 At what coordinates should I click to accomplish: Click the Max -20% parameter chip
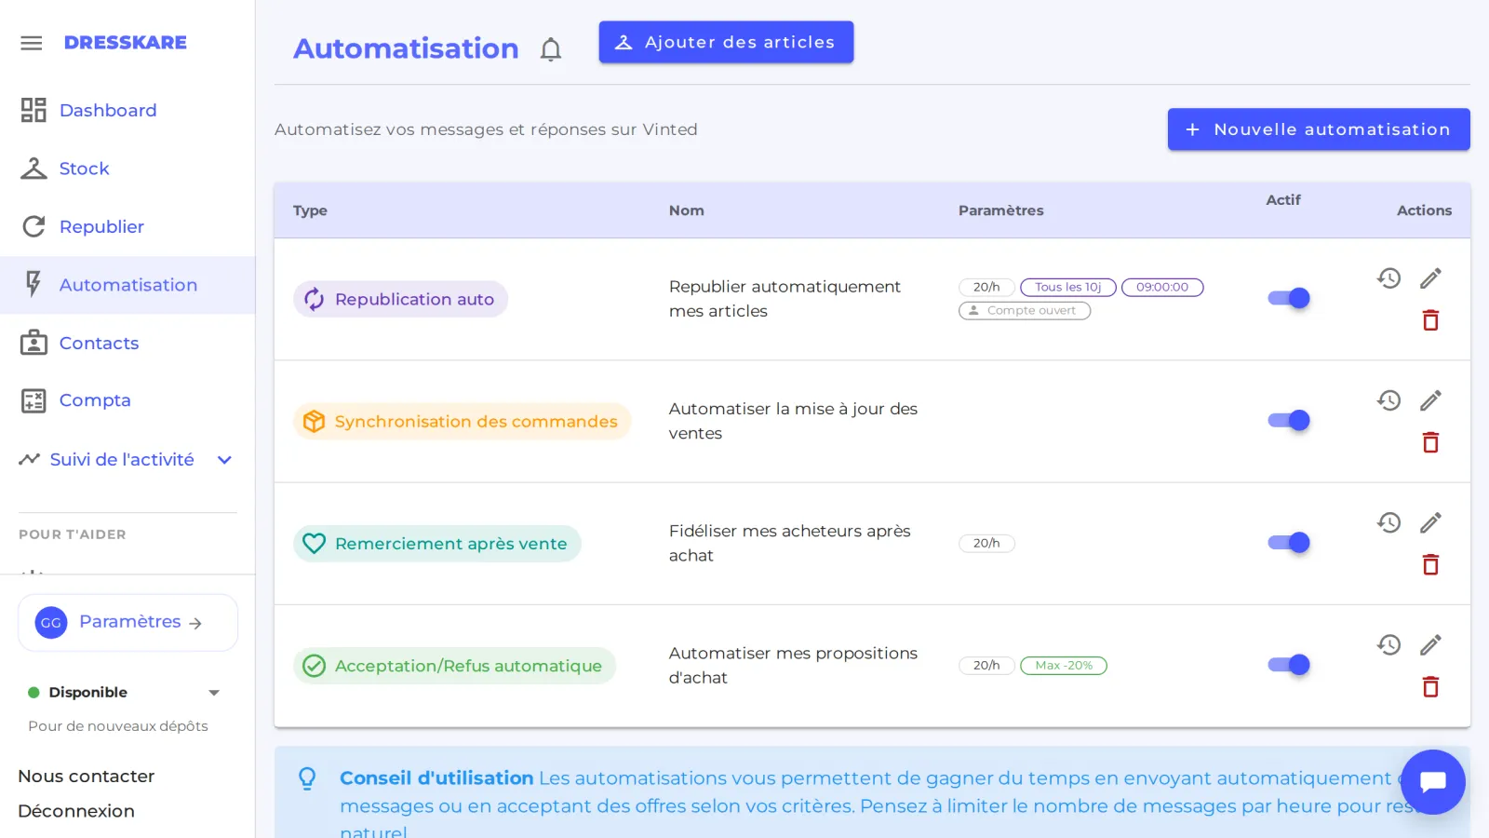coord(1064,666)
